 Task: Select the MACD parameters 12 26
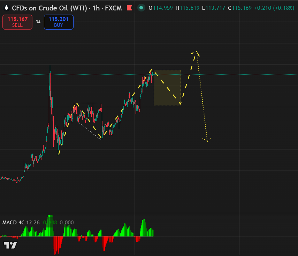[33, 223]
